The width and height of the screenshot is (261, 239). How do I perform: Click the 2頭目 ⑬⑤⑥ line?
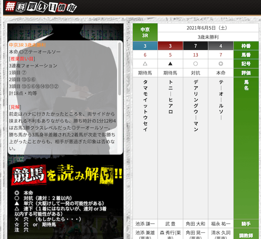tap(22, 79)
